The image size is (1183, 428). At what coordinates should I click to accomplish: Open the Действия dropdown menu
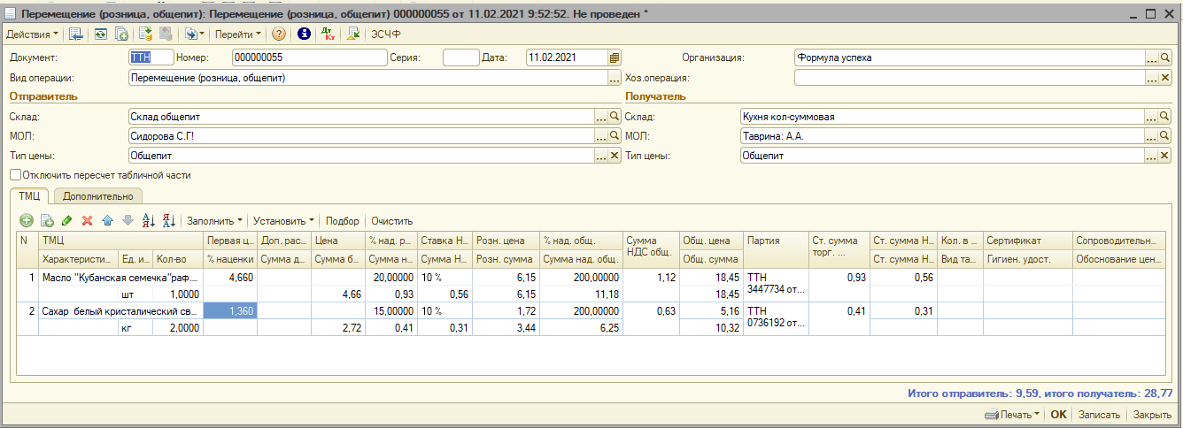pyautogui.click(x=32, y=34)
